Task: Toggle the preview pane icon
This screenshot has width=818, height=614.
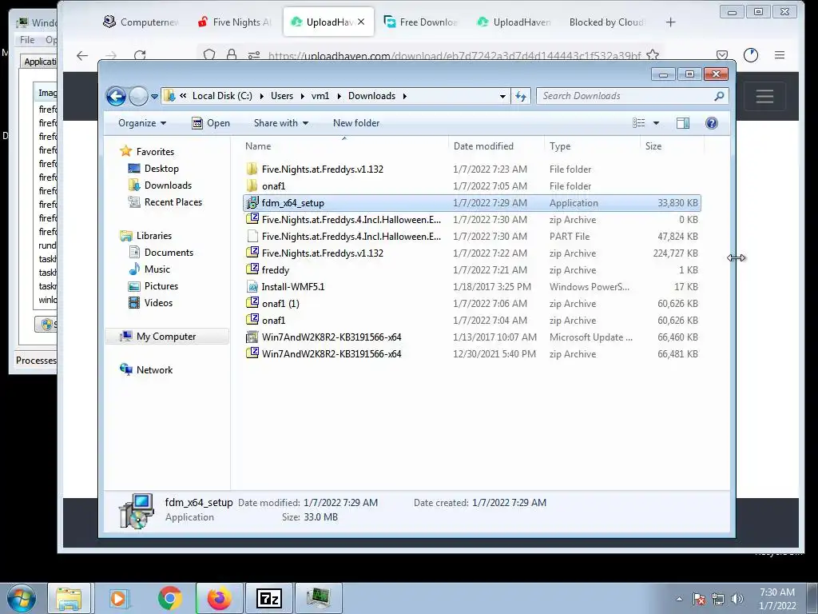Action: (x=683, y=123)
